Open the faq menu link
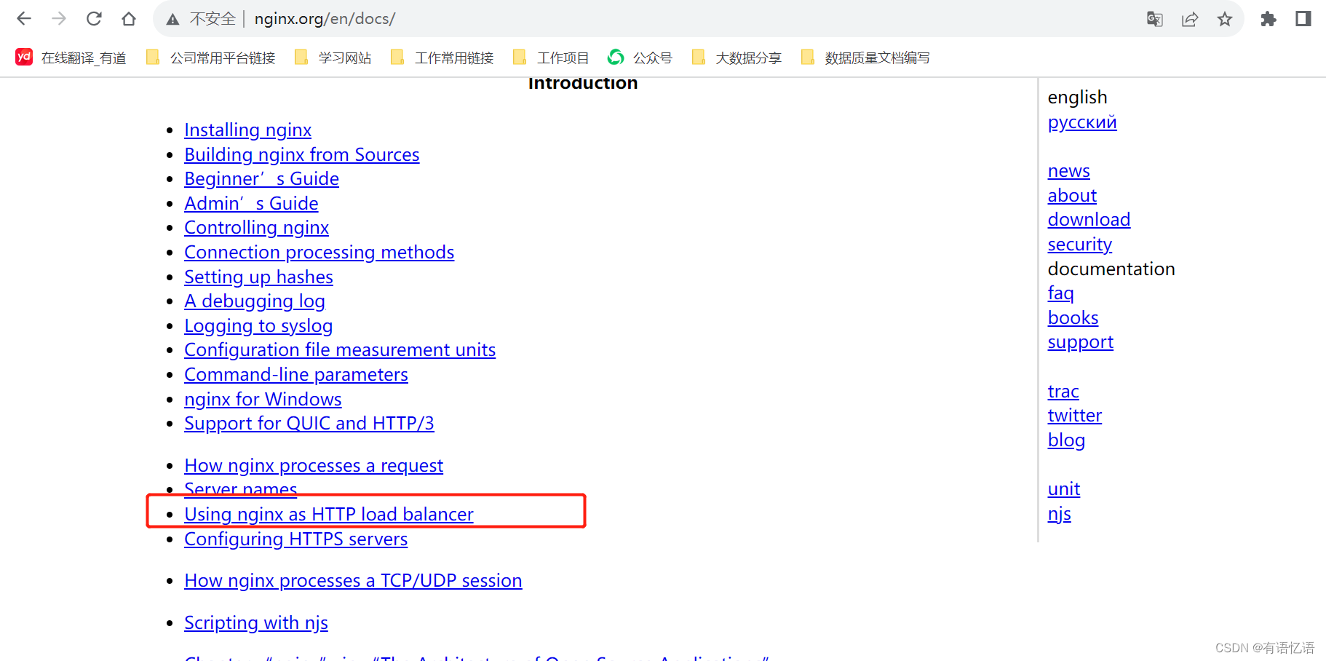Image resolution: width=1326 pixels, height=661 pixels. click(1060, 293)
